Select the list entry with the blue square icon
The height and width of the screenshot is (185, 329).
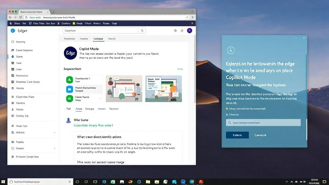point(84,89)
